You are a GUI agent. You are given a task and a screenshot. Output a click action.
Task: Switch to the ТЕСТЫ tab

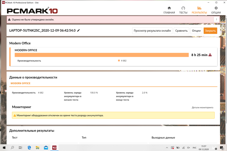(x=183, y=10)
